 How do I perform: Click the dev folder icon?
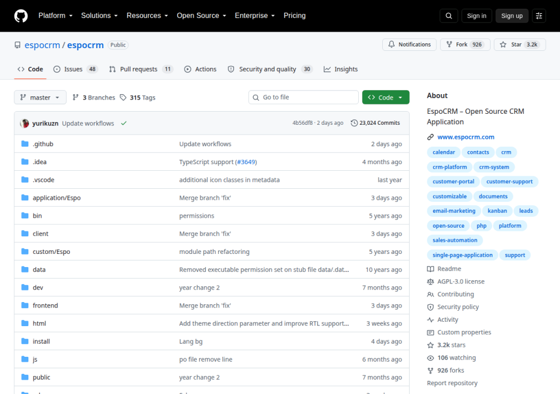tap(25, 287)
